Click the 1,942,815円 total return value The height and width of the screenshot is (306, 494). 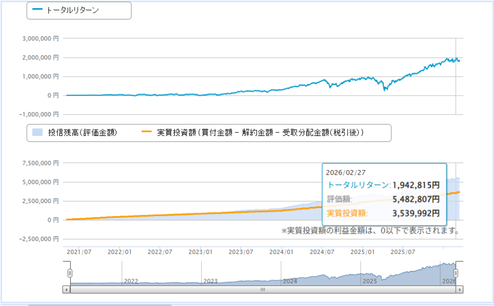[415, 185]
